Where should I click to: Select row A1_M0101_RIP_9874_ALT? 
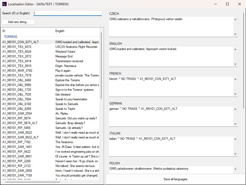tap(50, 123)
